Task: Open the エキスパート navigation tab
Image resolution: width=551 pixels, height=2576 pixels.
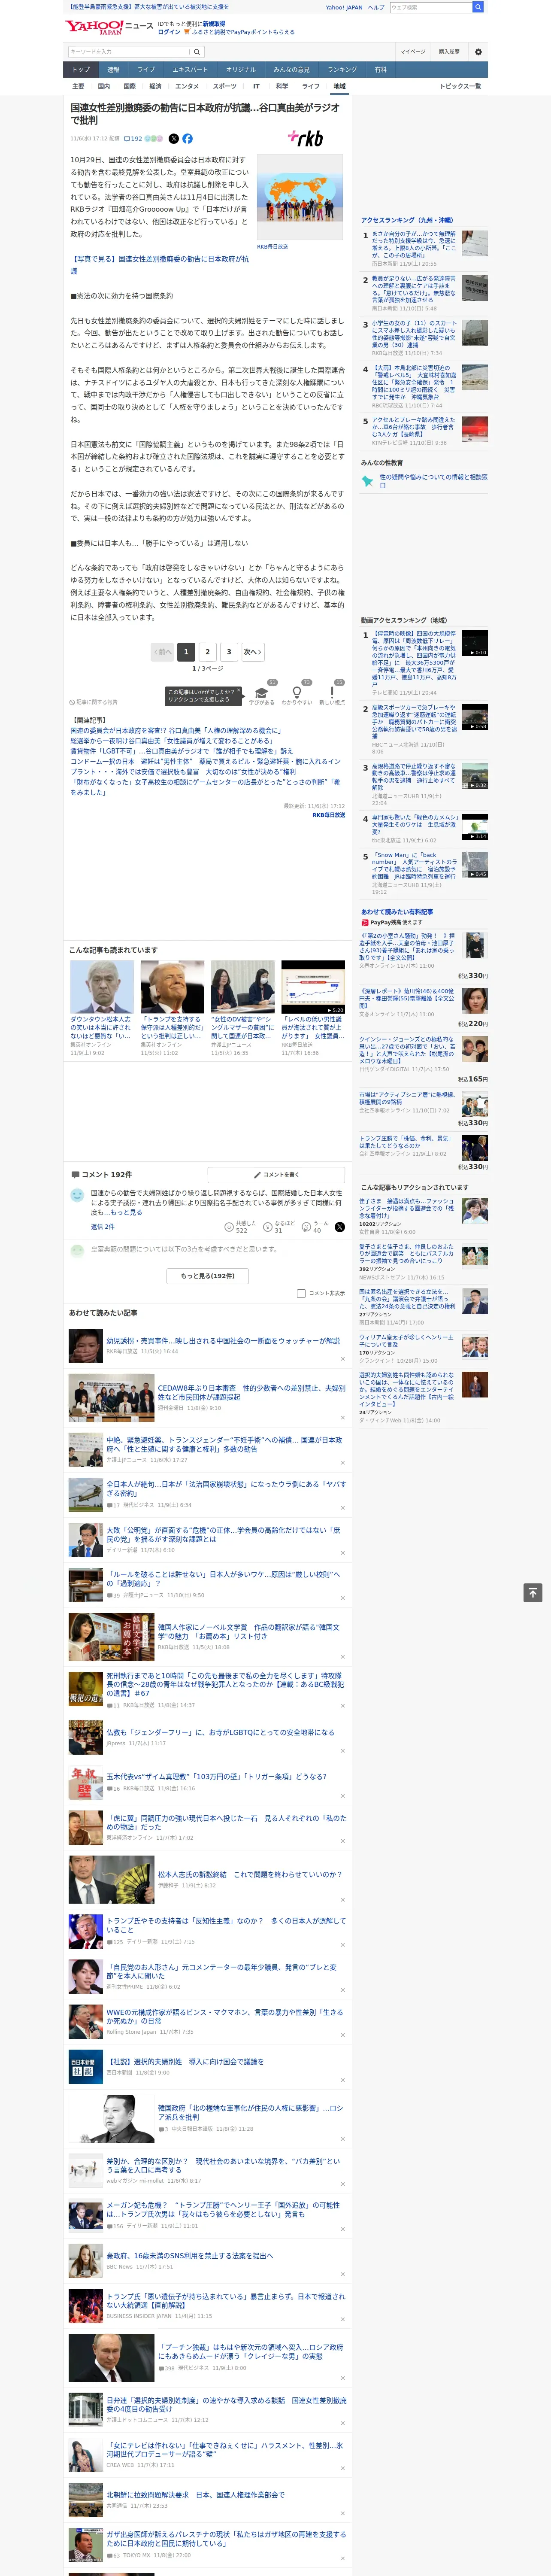Action: point(190,70)
